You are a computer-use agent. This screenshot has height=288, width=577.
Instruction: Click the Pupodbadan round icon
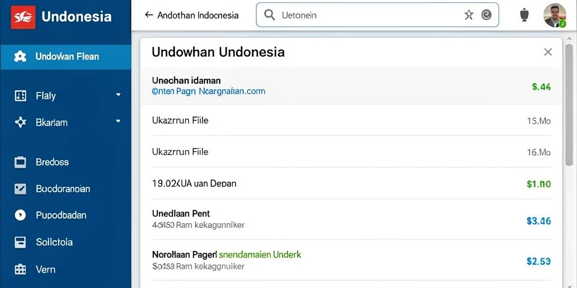click(20, 215)
